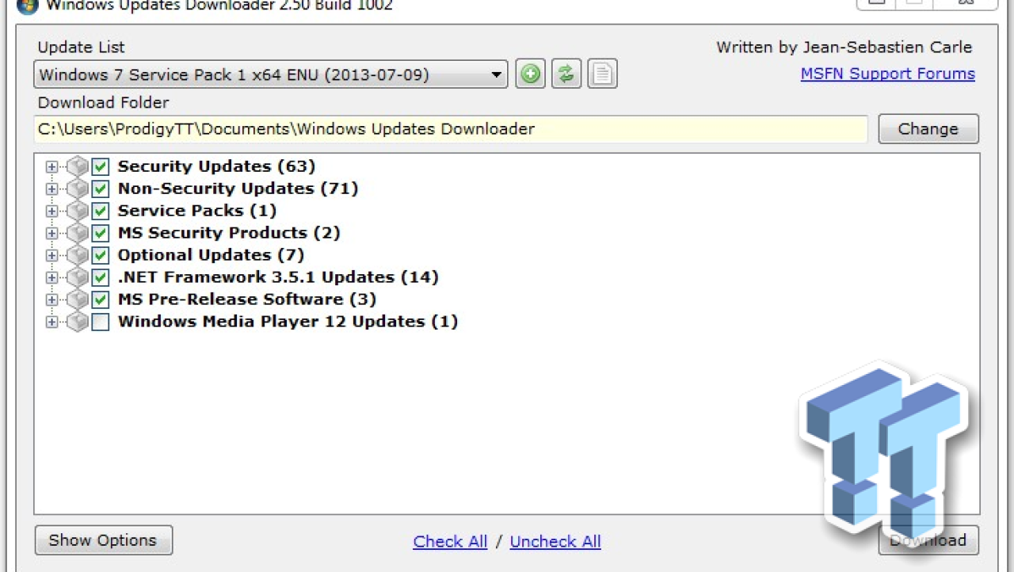Click the package icon beside MS Pre-Release Software

coord(77,299)
